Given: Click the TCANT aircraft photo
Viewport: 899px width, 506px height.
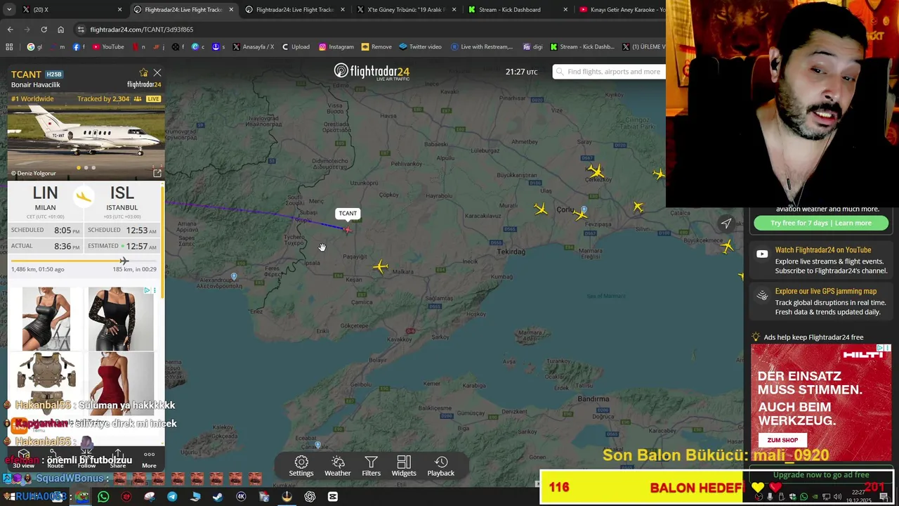Looking at the screenshot, I should [86, 136].
